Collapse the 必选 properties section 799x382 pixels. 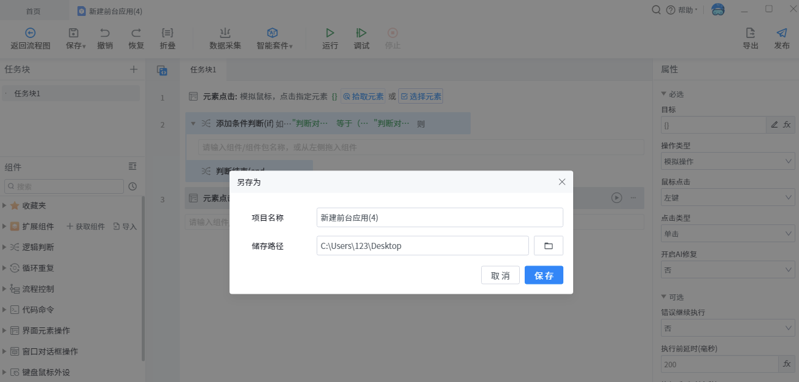pos(664,94)
